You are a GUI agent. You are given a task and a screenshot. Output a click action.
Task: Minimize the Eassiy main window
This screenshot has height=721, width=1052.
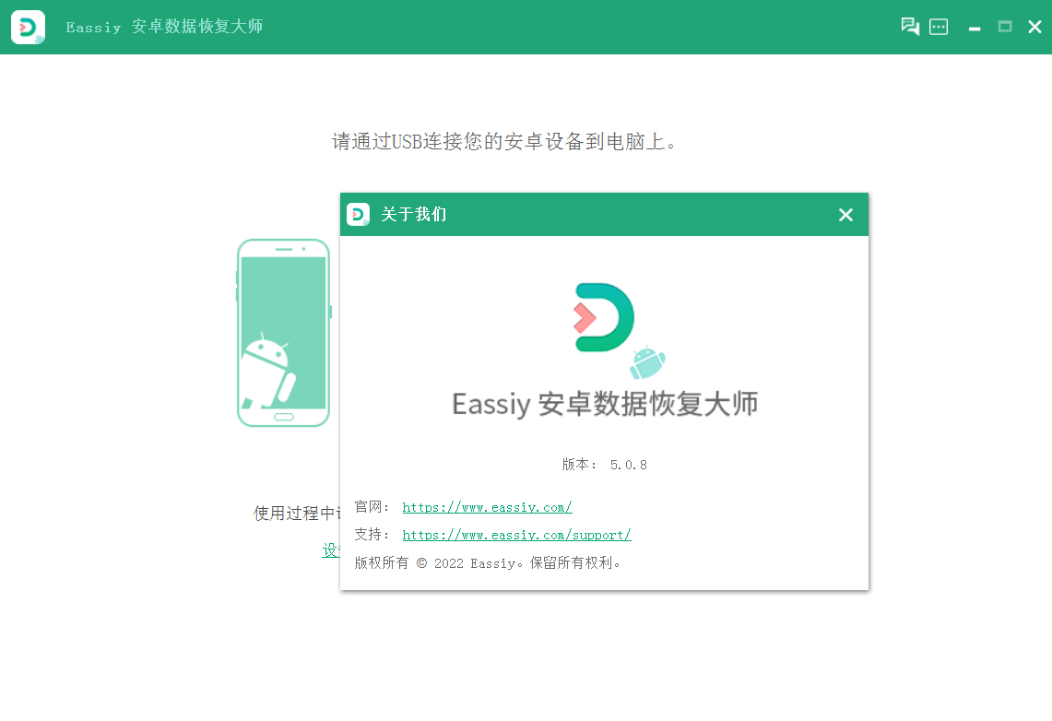(975, 29)
